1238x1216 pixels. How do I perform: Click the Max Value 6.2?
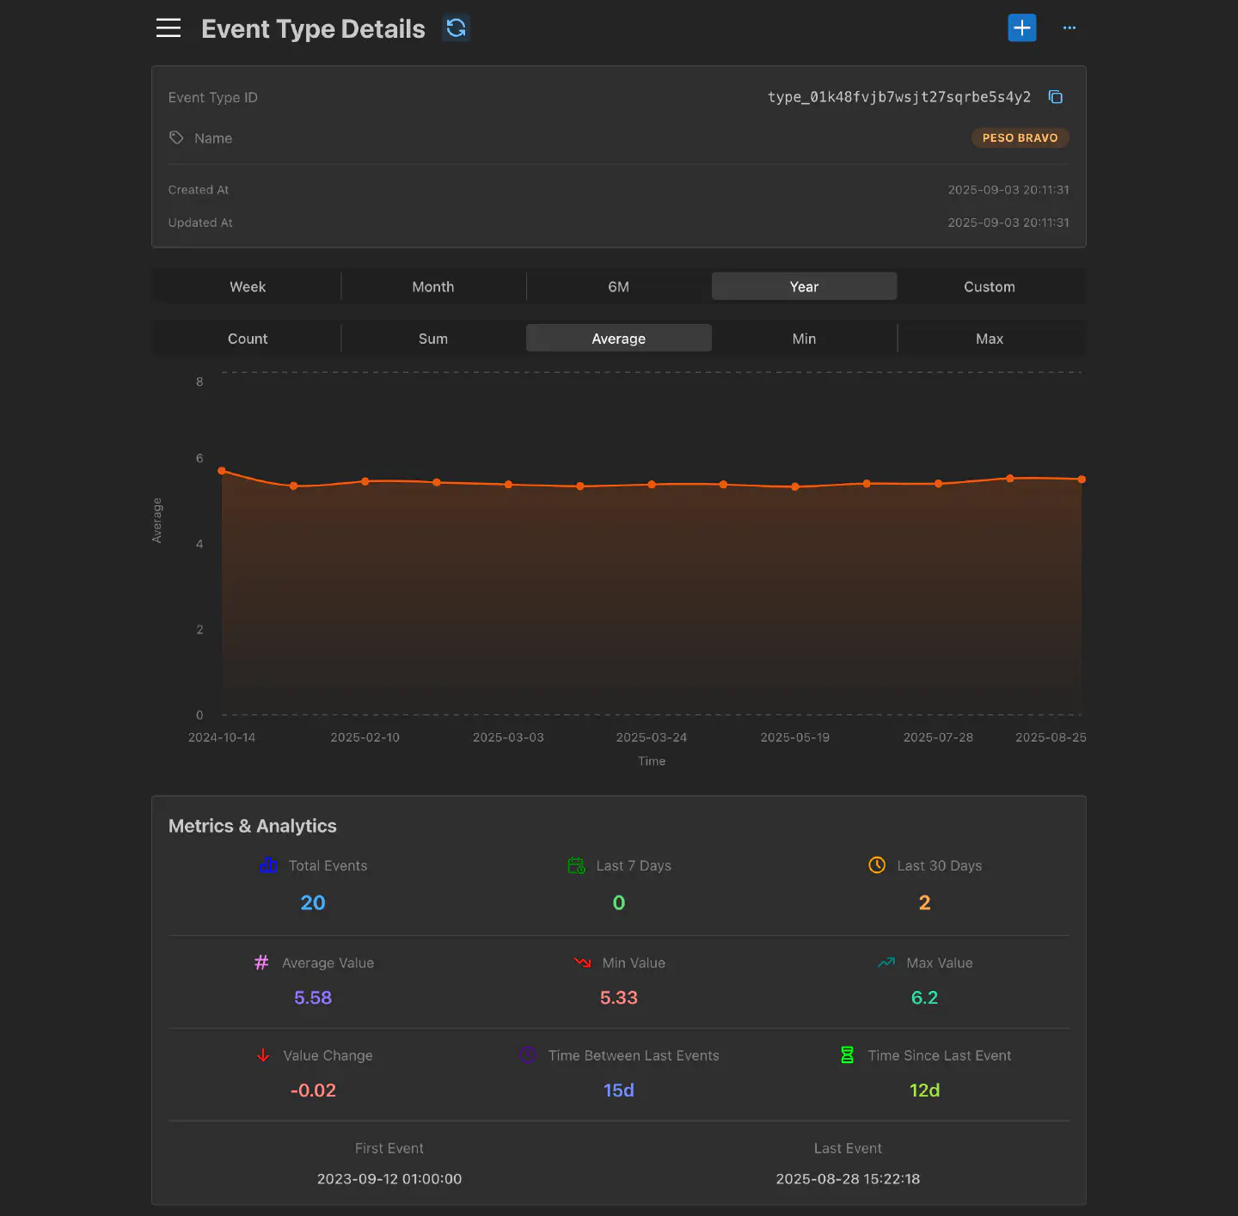924,998
